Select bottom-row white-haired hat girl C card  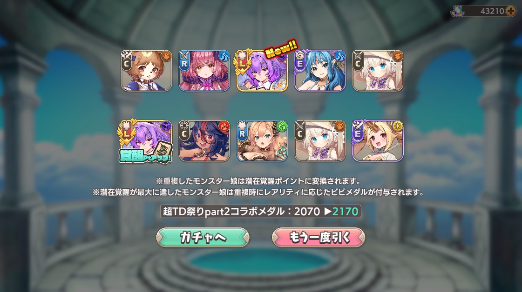tap(320, 141)
